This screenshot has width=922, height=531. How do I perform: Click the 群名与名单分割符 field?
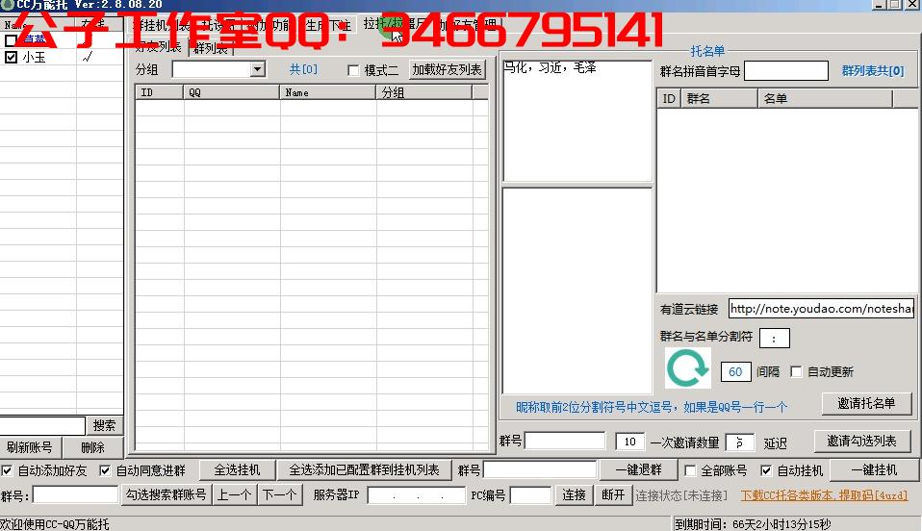coord(775,338)
